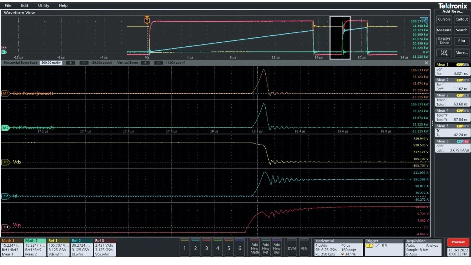Click the zoom box magnifier icon
The height and width of the screenshot is (265, 471).
(x=444, y=53)
